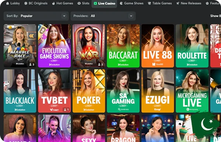Open the Lobby tab
This screenshot has height=142, width=221.
(13, 3)
